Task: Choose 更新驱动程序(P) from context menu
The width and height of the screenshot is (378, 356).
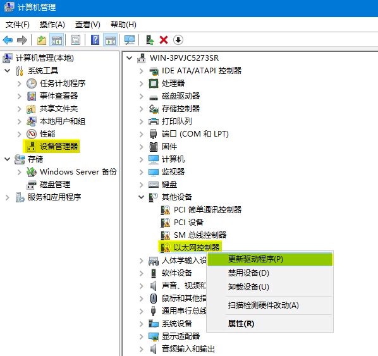Action: (x=270, y=259)
